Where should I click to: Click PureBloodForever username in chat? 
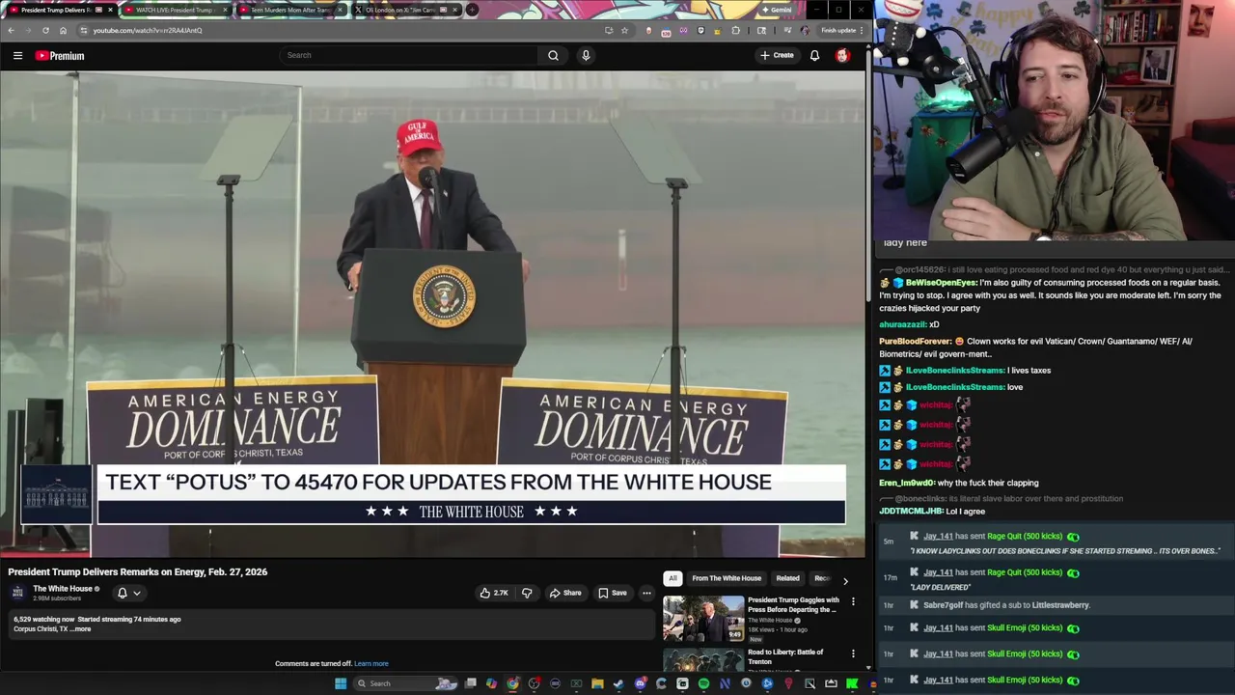[915, 342]
